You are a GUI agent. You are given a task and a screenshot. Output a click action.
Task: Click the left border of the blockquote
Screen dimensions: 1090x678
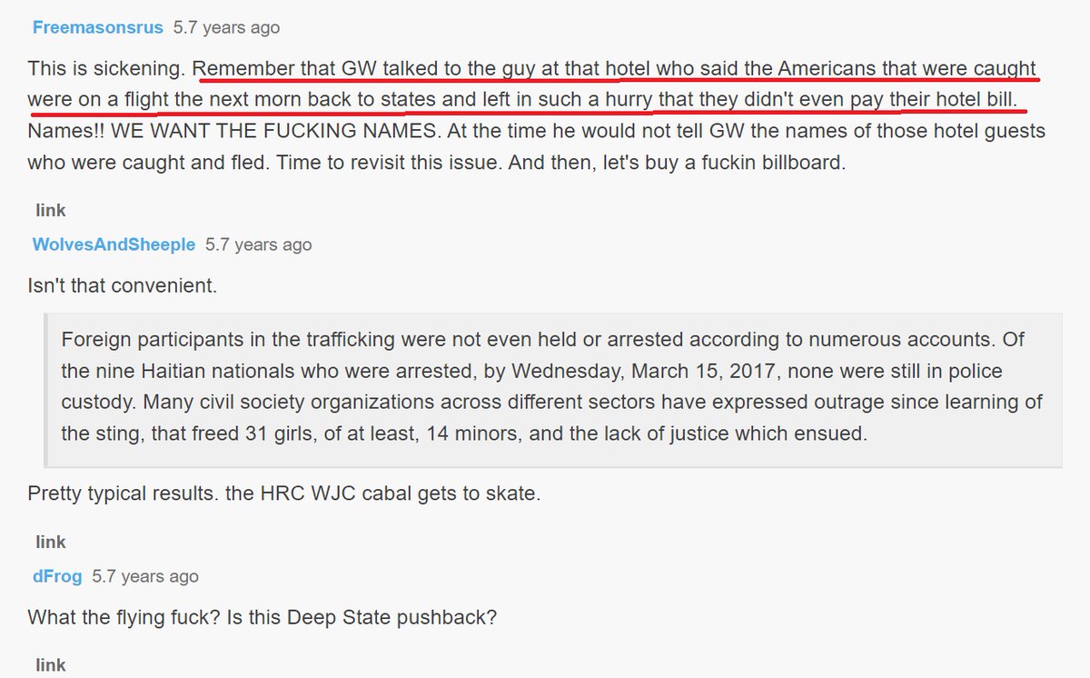(x=46, y=389)
